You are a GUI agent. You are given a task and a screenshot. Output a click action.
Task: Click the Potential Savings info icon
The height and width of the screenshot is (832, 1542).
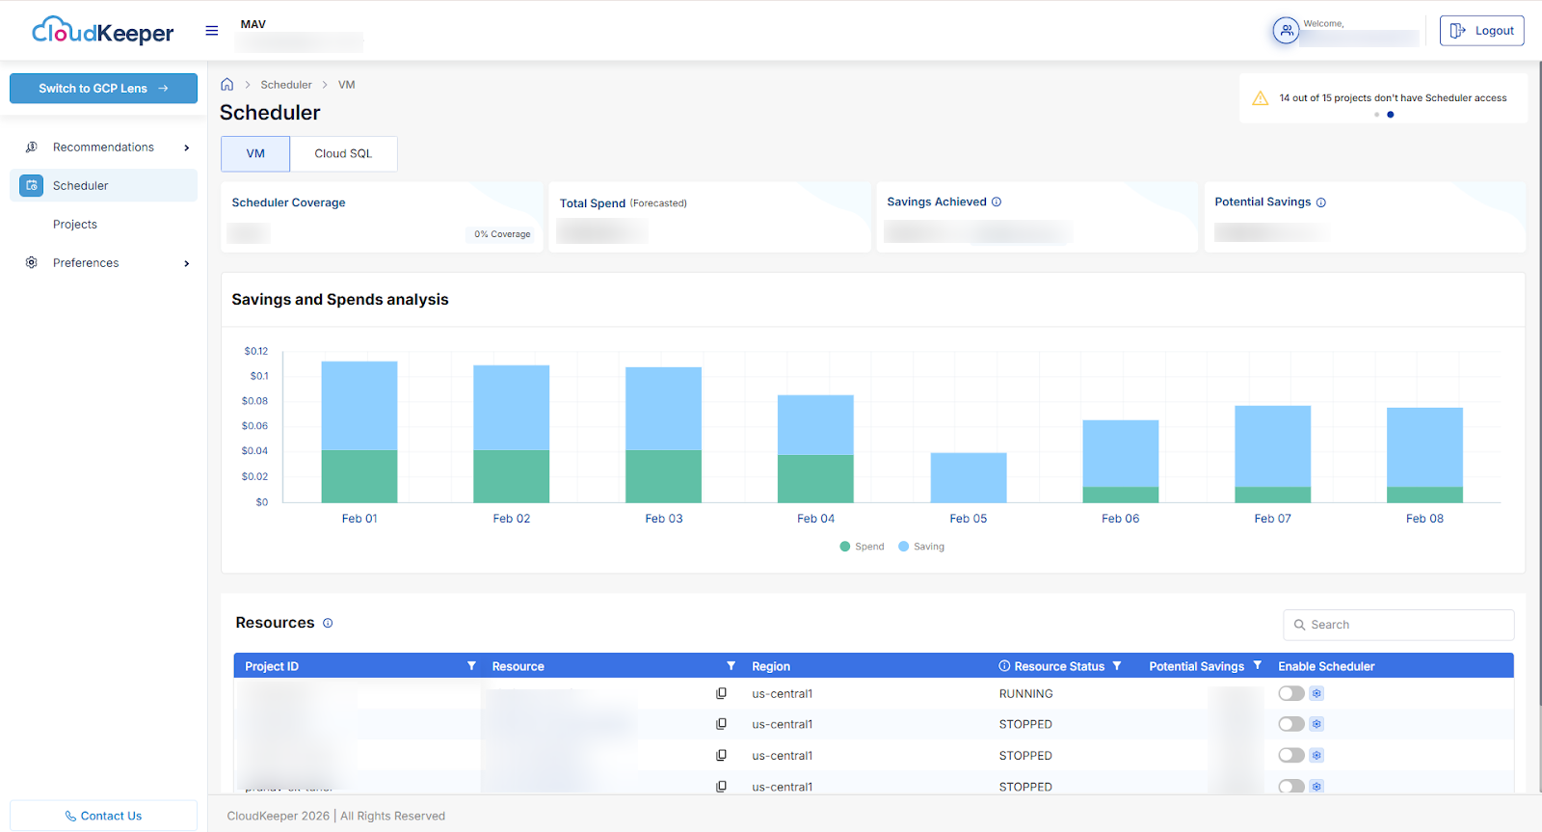[x=1321, y=202]
